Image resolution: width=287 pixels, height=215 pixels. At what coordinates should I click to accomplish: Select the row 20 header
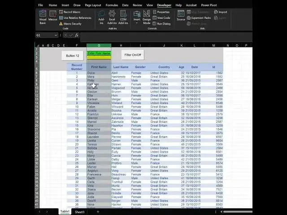(x=37, y=125)
